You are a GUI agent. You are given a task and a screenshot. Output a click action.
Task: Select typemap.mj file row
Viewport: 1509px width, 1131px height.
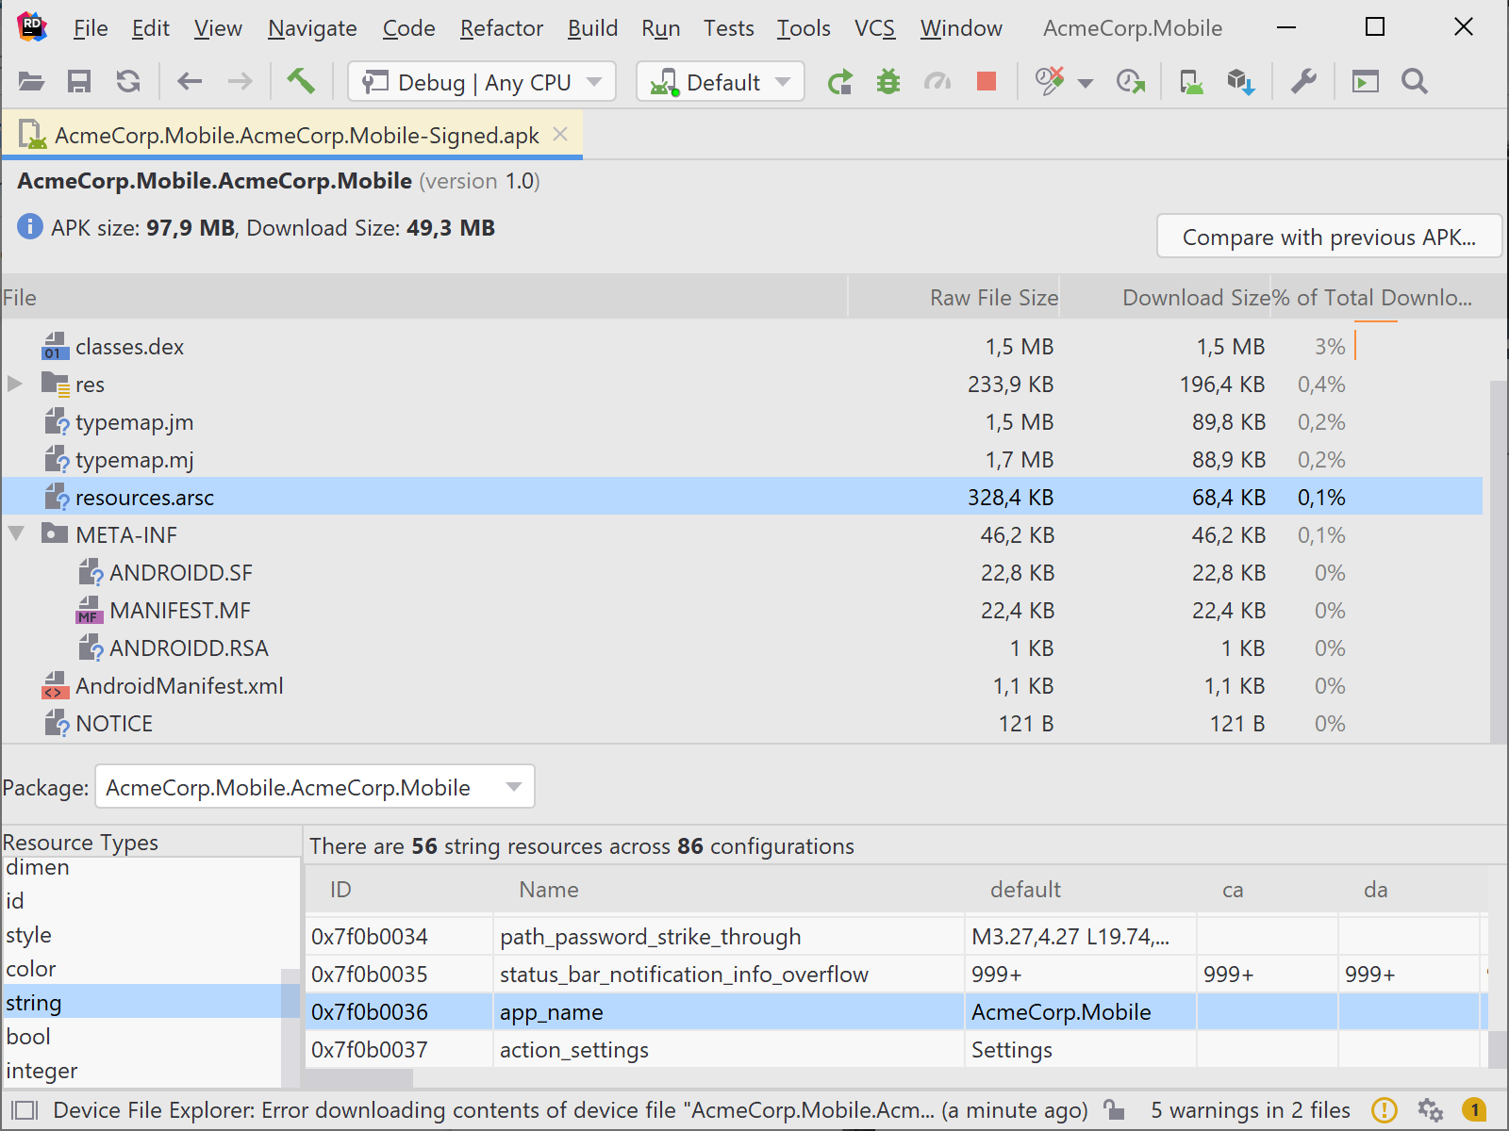742,460
